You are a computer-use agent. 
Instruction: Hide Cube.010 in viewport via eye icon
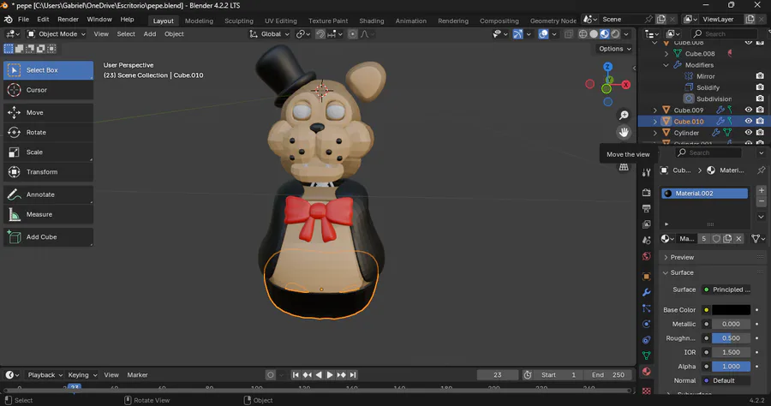[x=749, y=121]
